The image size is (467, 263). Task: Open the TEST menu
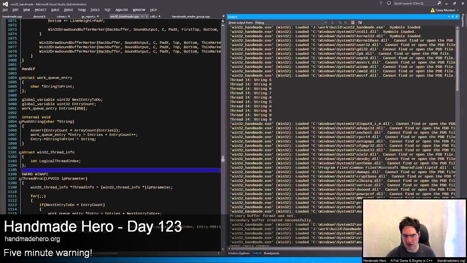(x=107, y=10)
